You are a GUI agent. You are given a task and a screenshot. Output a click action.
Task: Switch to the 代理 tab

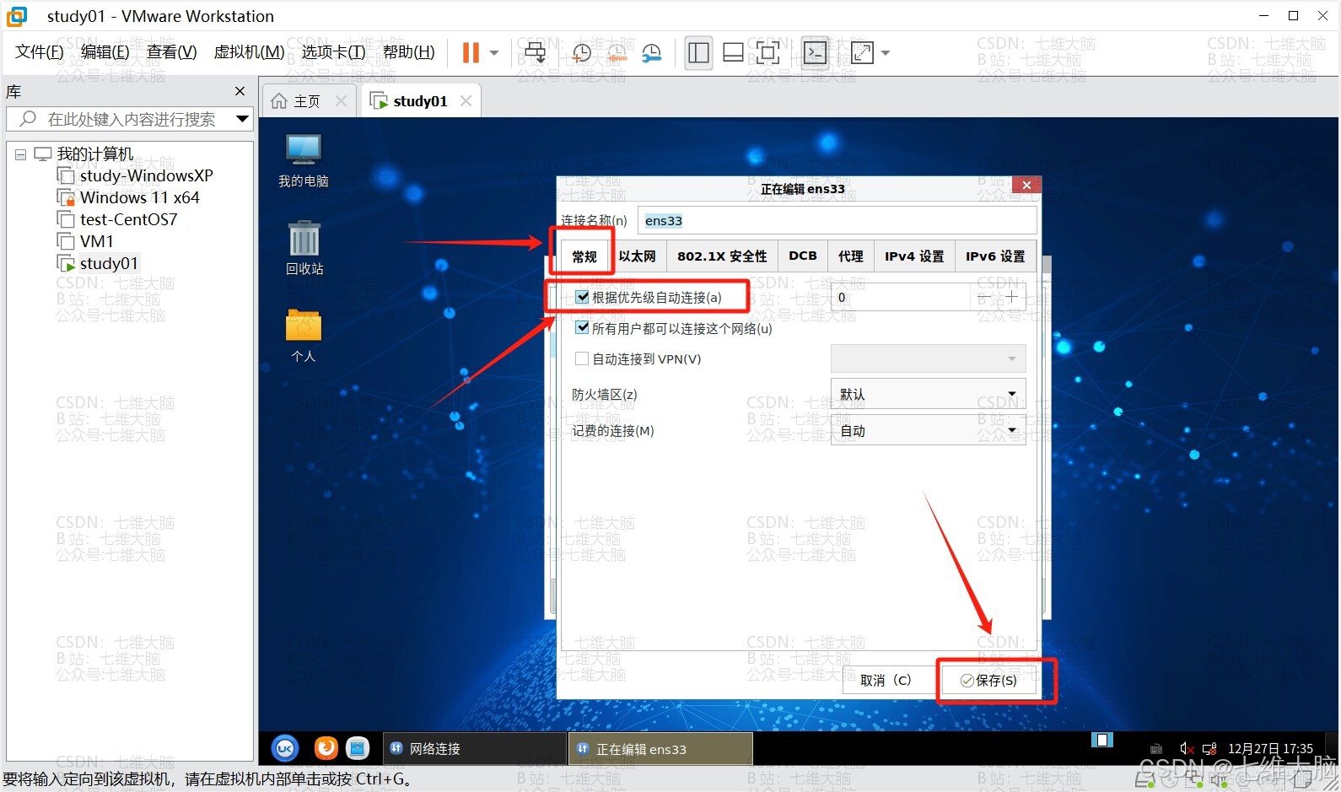click(850, 256)
